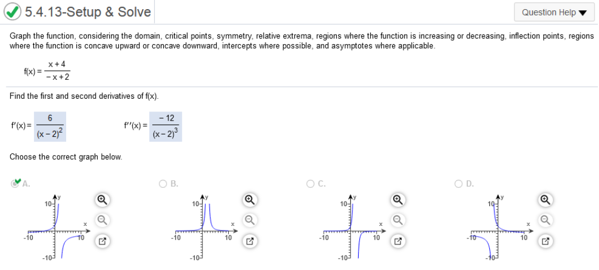Click the second derivative answer field
This screenshot has height=270, width=599.
[166, 126]
